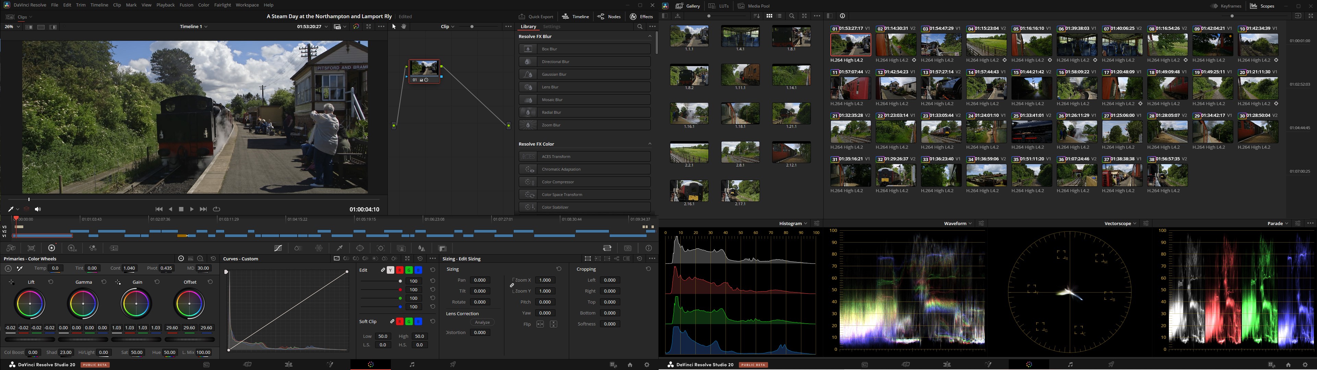The image size is (1317, 370).
Task: Collapse the Resolve FX Color section
Action: (x=650, y=144)
